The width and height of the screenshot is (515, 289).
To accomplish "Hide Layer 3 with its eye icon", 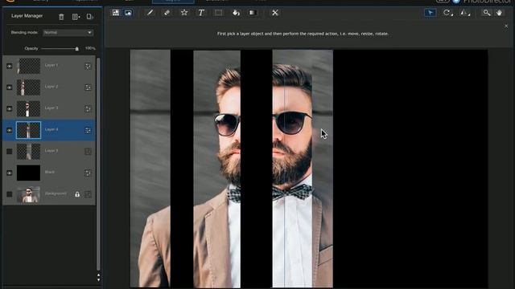I will coord(9,109).
